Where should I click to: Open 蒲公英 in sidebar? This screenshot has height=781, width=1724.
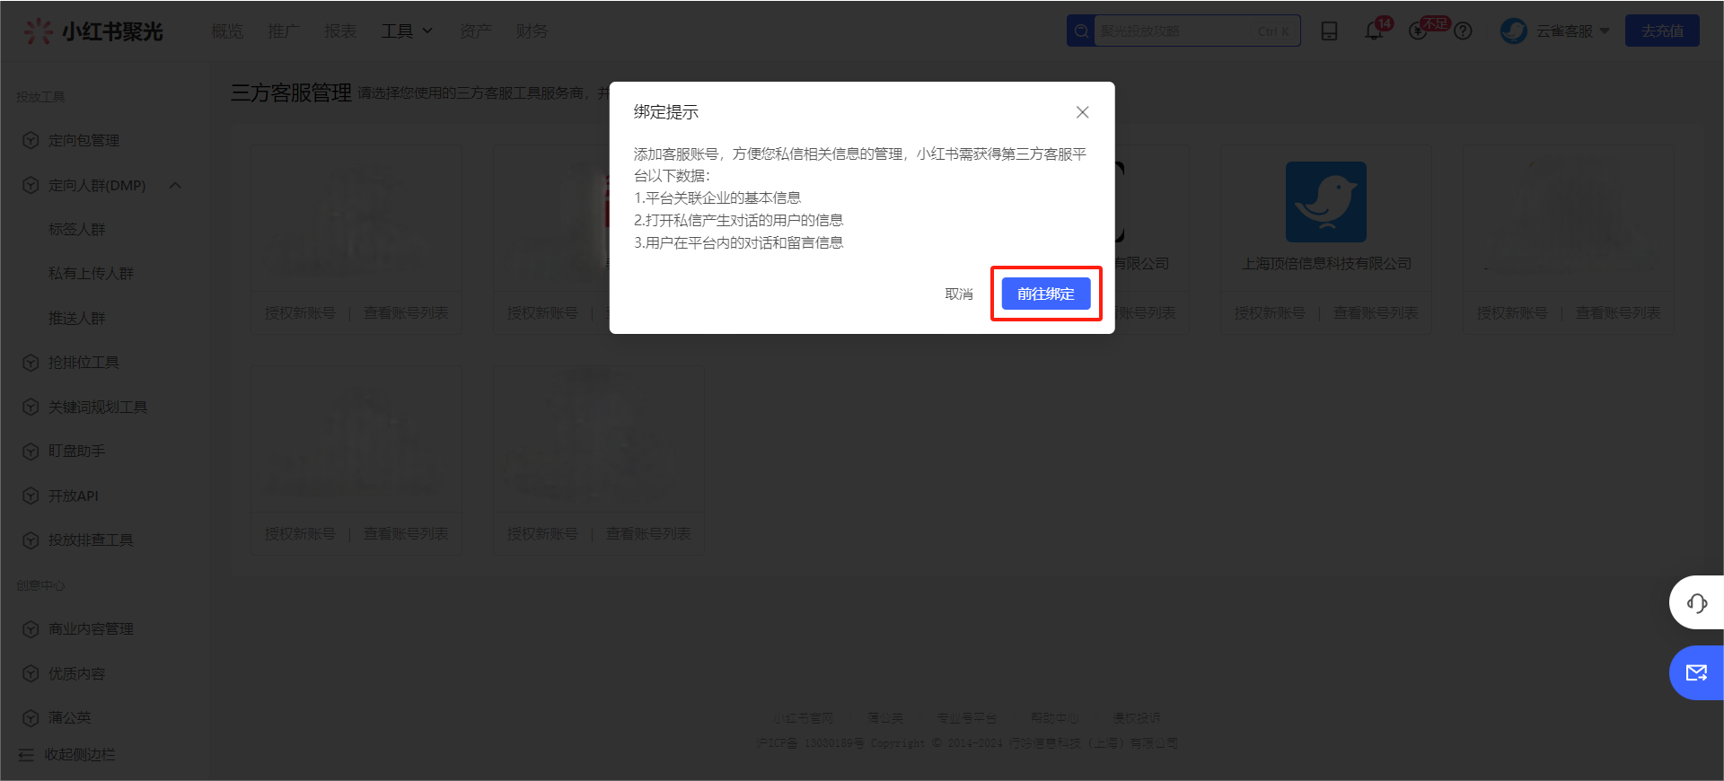(x=69, y=717)
